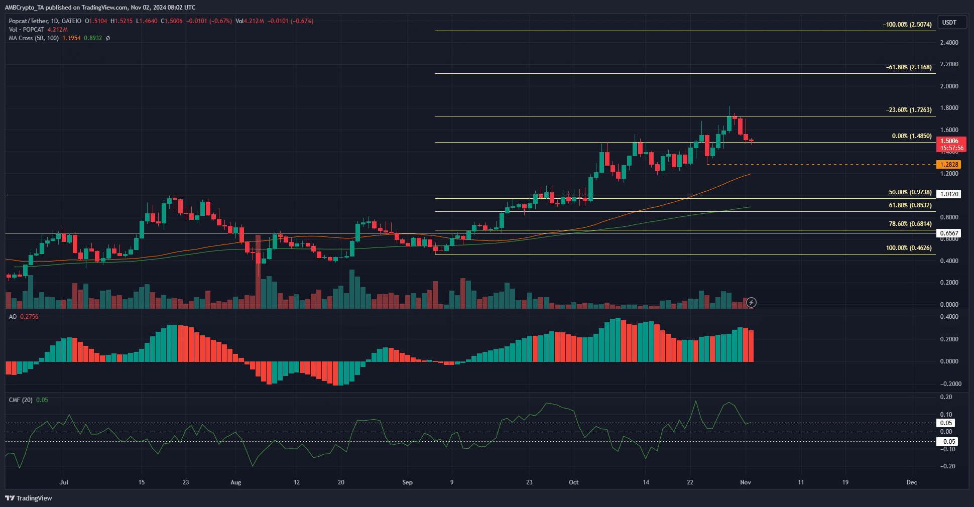Click the 61.80% (0.8532) Fibonacci label

(910, 205)
